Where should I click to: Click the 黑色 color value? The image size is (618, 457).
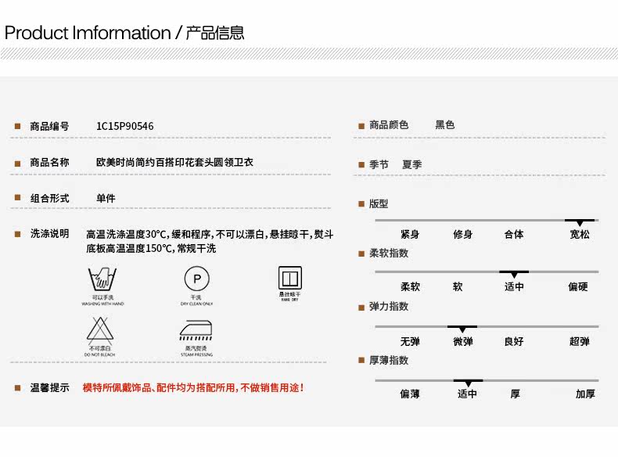pyautogui.click(x=444, y=125)
